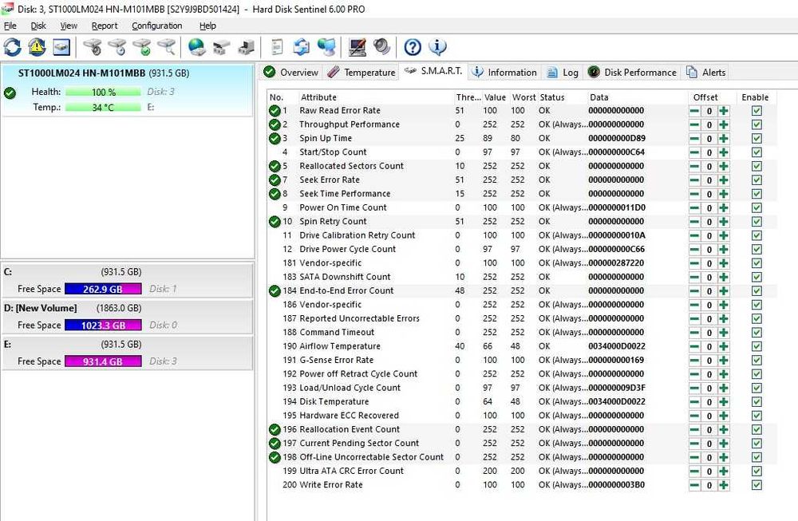The image size is (798, 521).
Task: Switch to the Temperature tab
Action: pyautogui.click(x=361, y=73)
